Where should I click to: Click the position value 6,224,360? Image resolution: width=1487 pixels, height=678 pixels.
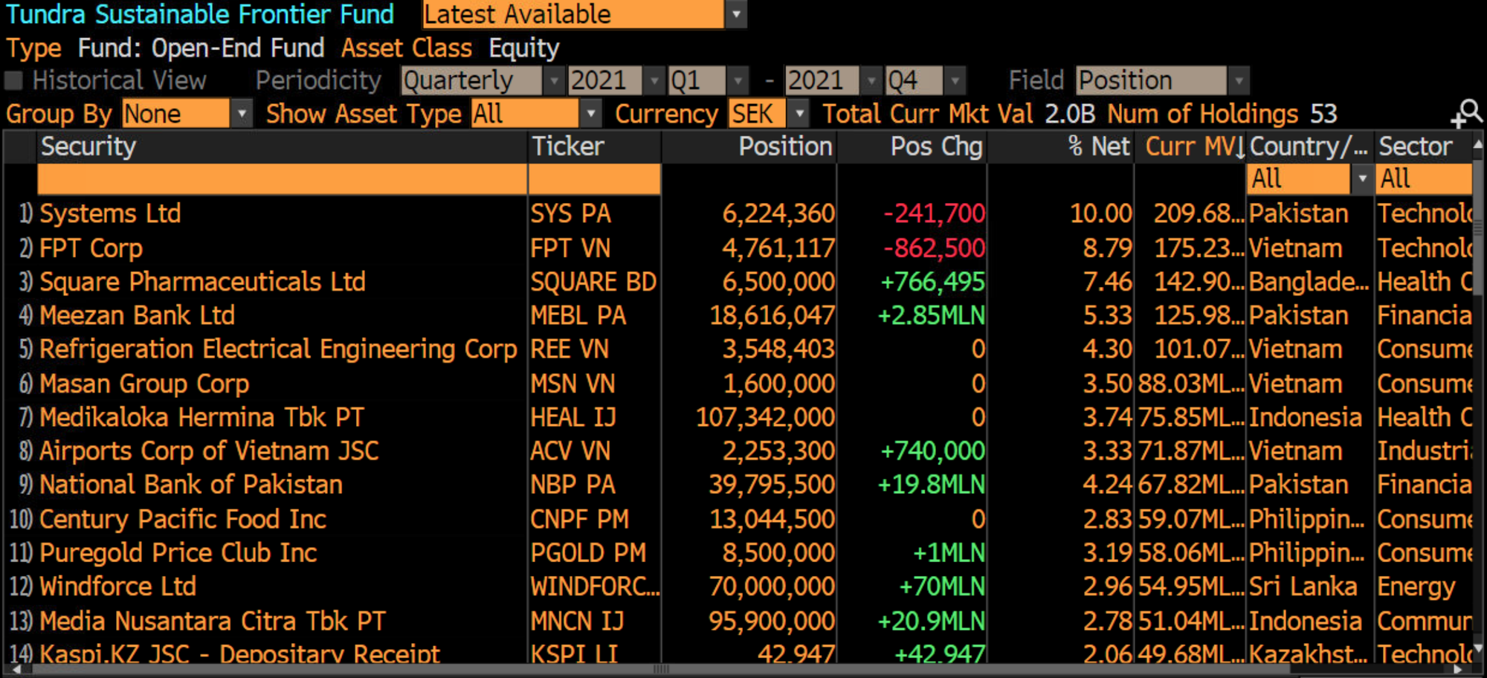(x=778, y=214)
